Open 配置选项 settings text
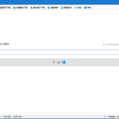This screenshot has width=119, height=119. [x=68, y=8]
